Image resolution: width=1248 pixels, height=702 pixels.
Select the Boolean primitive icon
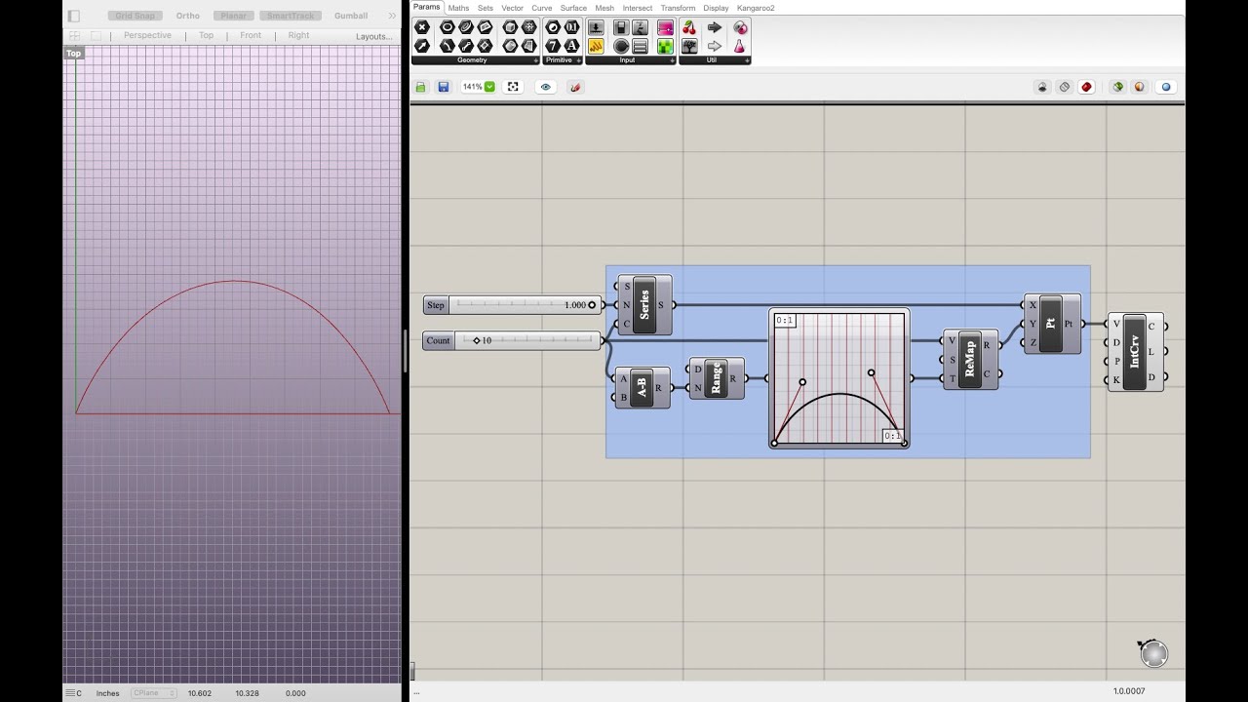[553, 27]
